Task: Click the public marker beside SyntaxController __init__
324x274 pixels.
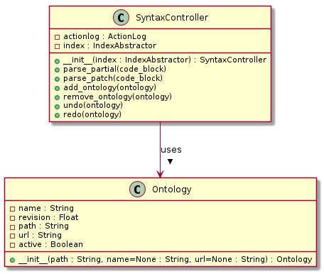Action: (57, 61)
